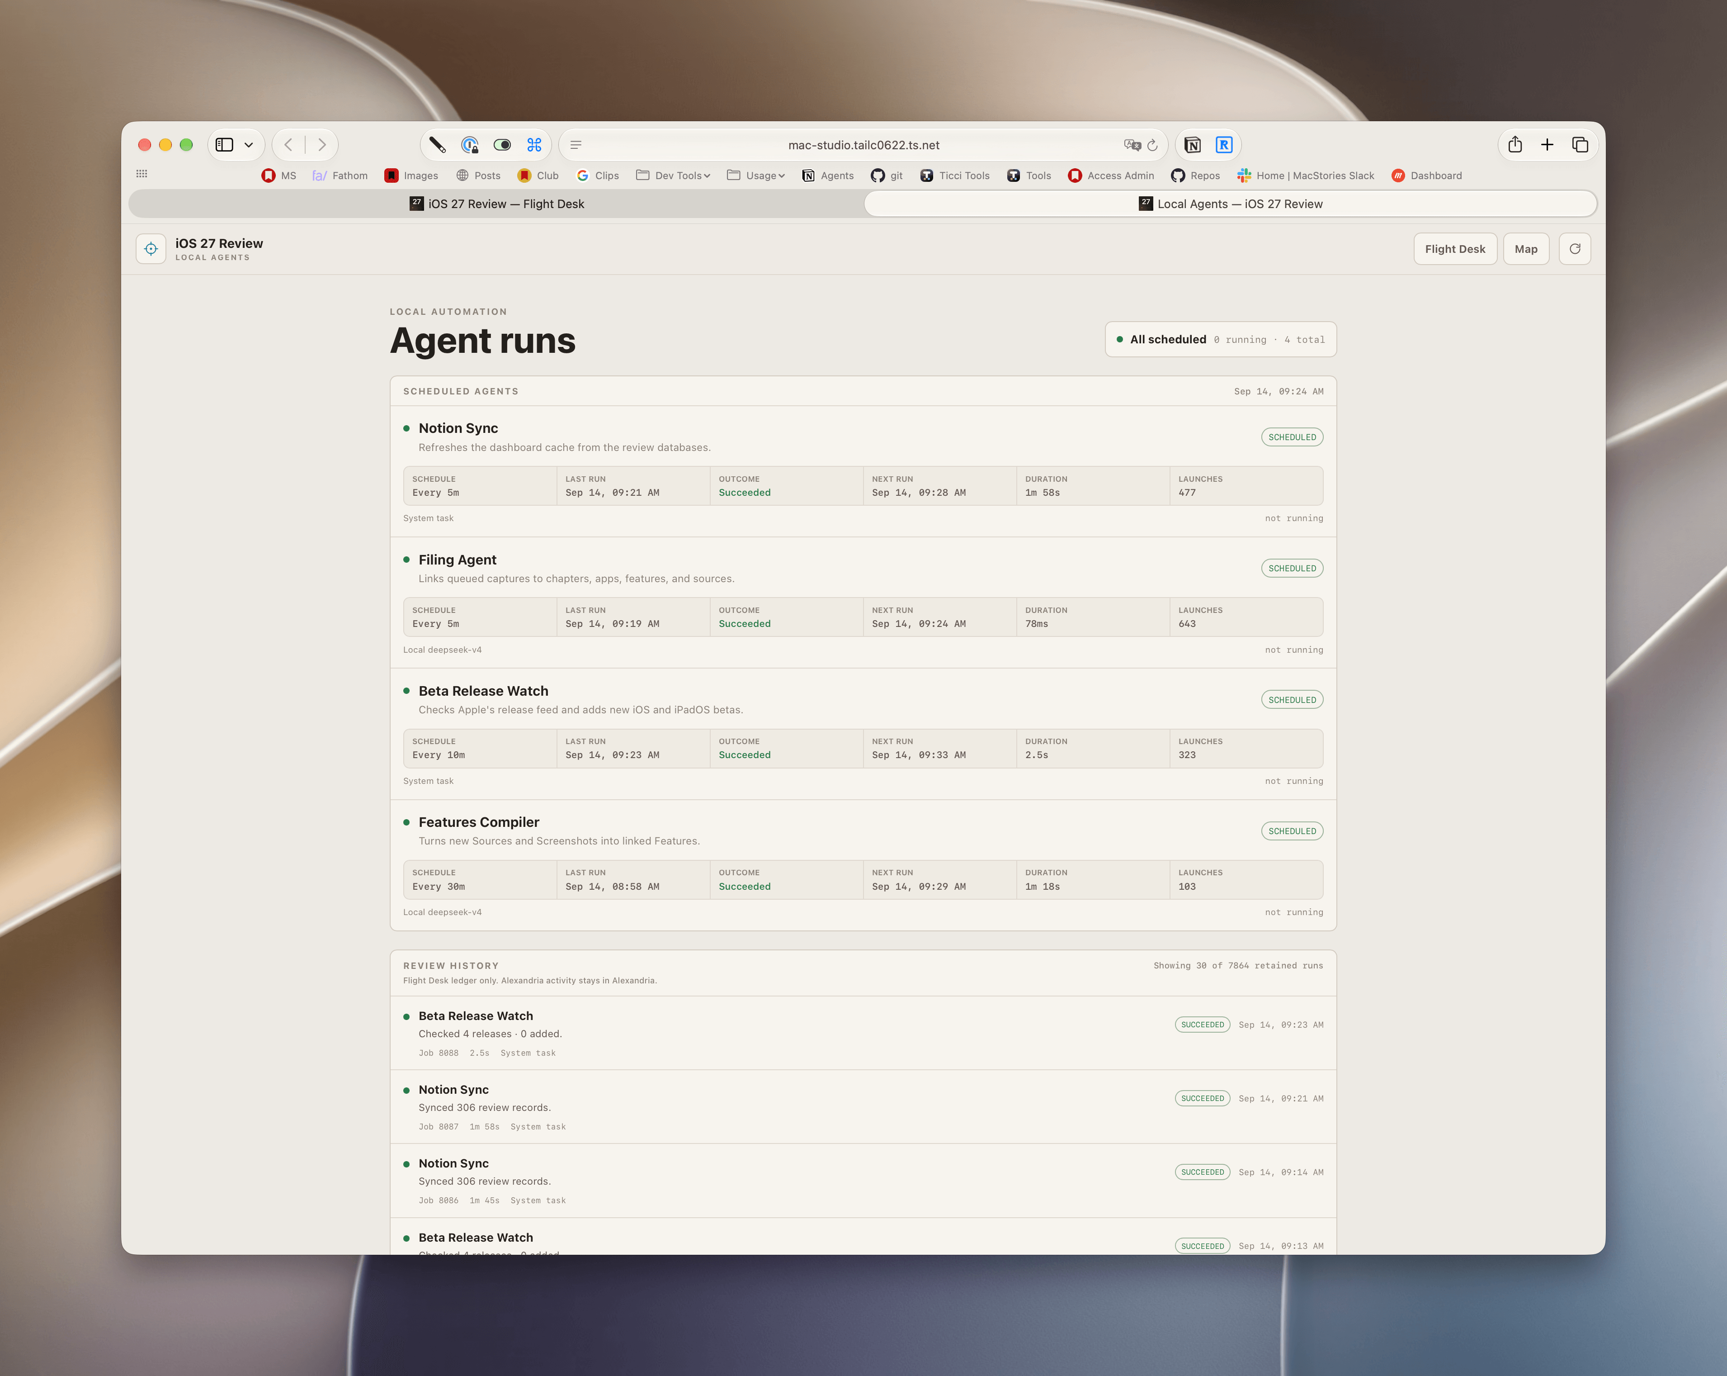
Task: Open the Clips bookmark
Action: click(x=598, y=176)
